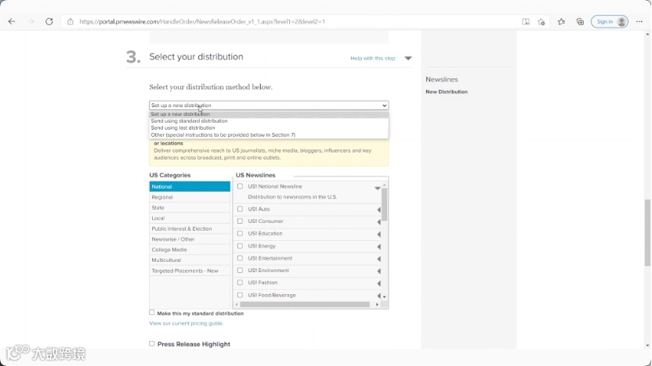Select Targeted Placements - New category
The image size is (652, 366).
[190, 271]
